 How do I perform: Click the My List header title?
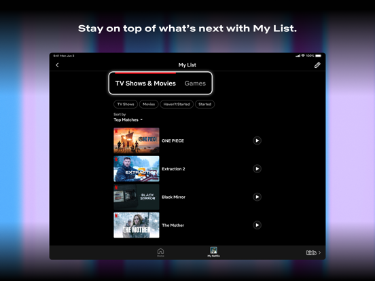[x=187, y=65]
